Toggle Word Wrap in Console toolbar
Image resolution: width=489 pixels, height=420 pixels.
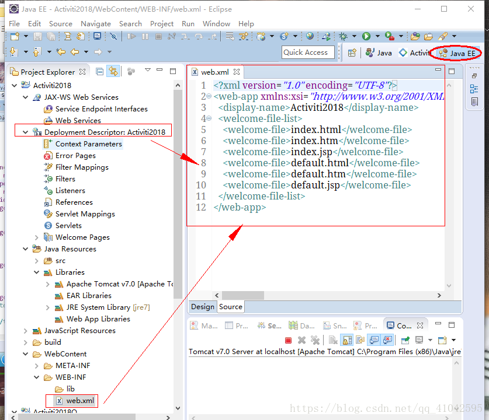[360, 340]
